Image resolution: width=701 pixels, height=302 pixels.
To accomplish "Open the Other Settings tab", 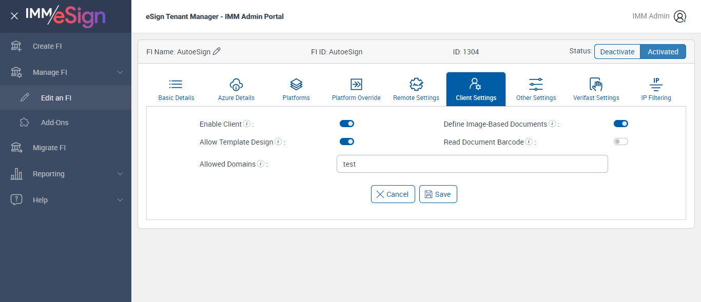I will point(536,89).
